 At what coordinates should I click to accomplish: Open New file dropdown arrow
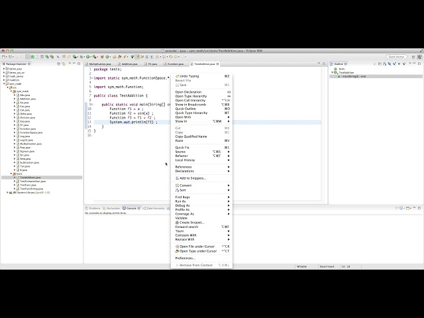click(x=7, y=57)
